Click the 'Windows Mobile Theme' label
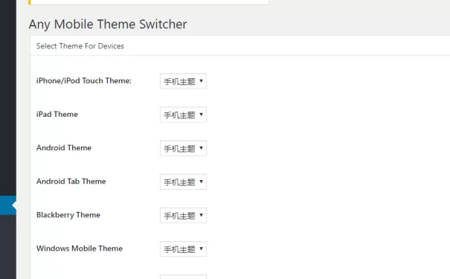 pos(80,248)
